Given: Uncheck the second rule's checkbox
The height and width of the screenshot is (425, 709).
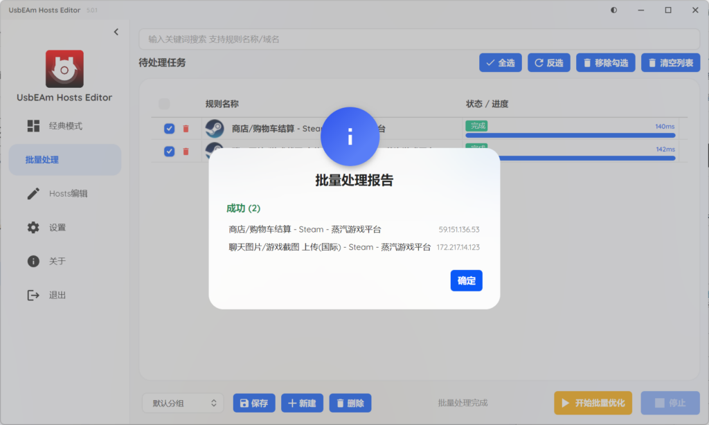Looking at the screenshot, I should point(168,151).
